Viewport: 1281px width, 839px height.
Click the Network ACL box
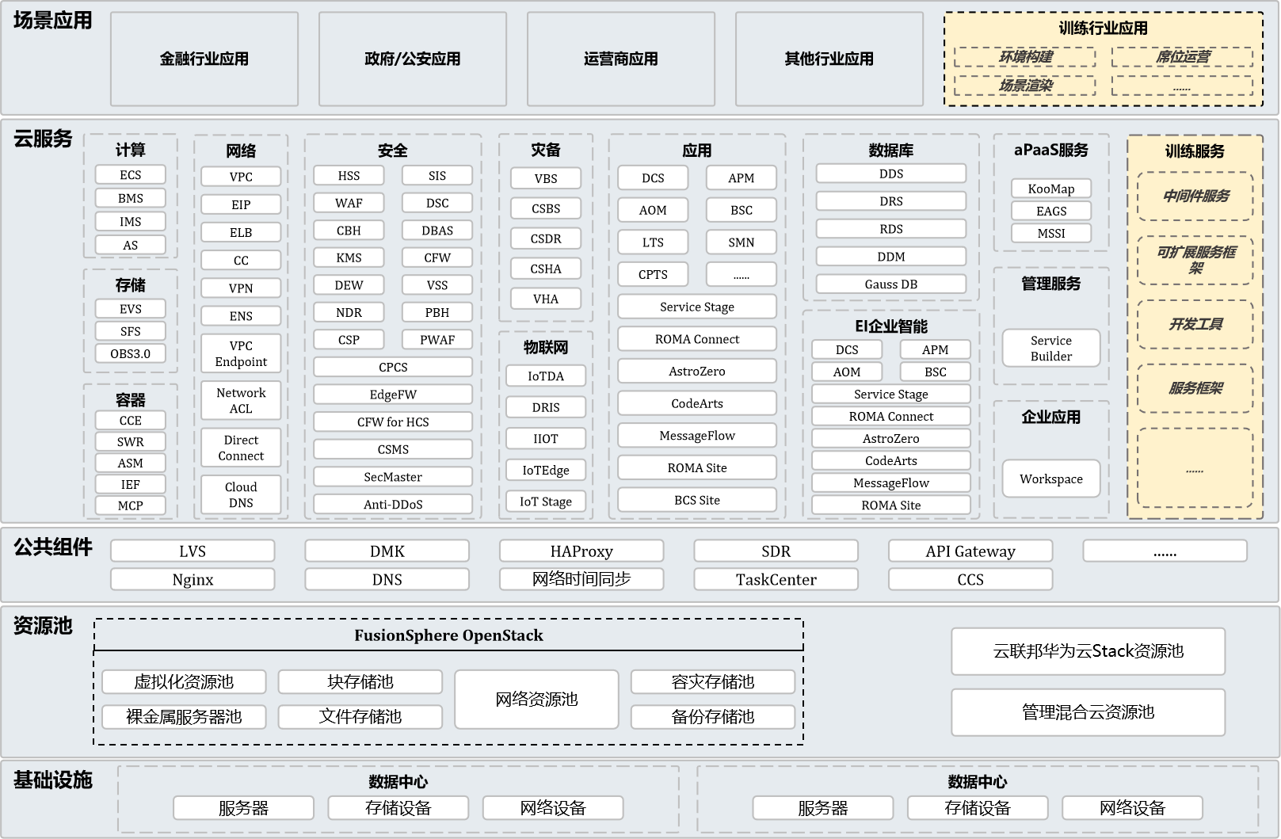pos(241,401)
